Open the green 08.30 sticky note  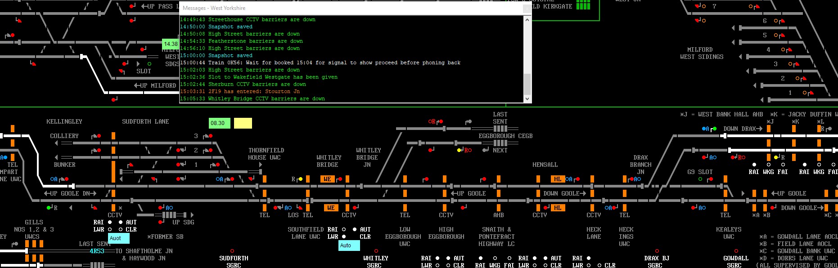click(220, 123)
